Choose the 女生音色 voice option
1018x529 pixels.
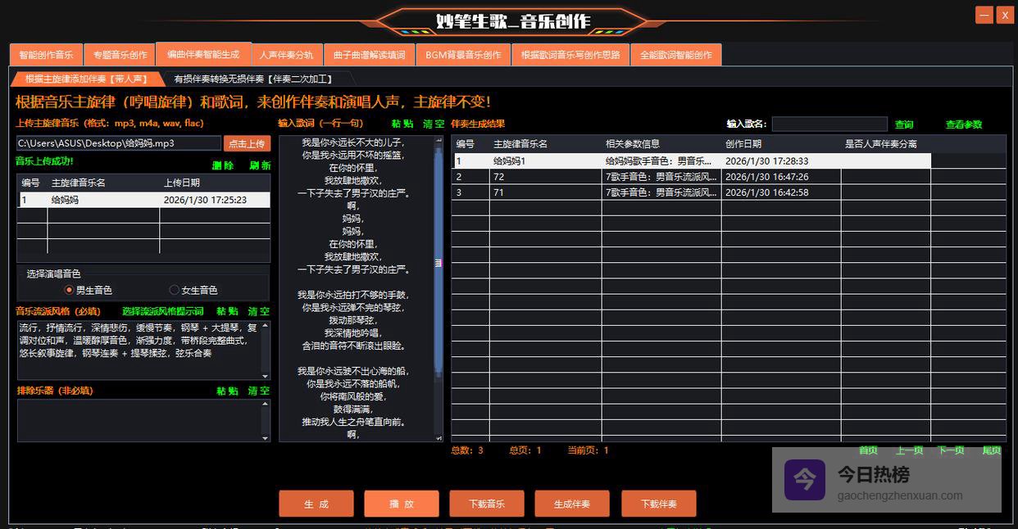[x=174, y=290]
